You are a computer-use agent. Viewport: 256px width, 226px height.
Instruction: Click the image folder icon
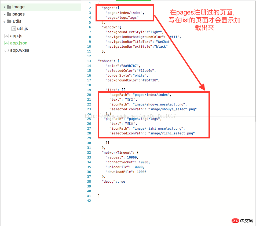click(x=9, y=7)
